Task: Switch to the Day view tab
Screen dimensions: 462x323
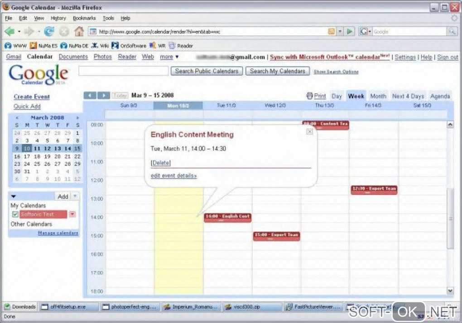Action: (x=337, y=96)
